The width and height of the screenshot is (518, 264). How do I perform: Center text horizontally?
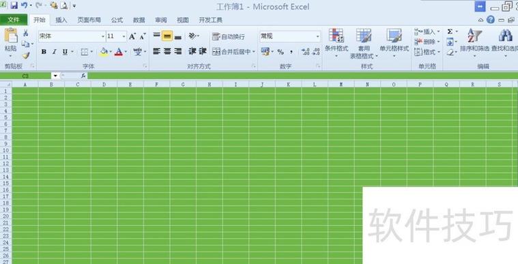[x=167, y=51]
